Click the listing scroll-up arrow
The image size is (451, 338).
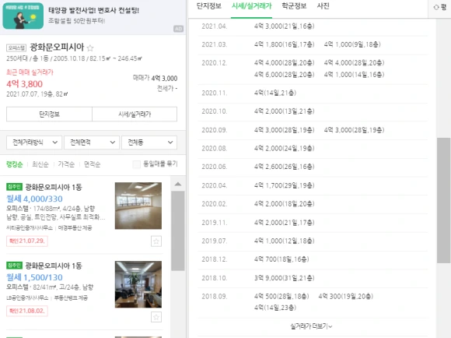pyautogui.click(x=178, y=184)
